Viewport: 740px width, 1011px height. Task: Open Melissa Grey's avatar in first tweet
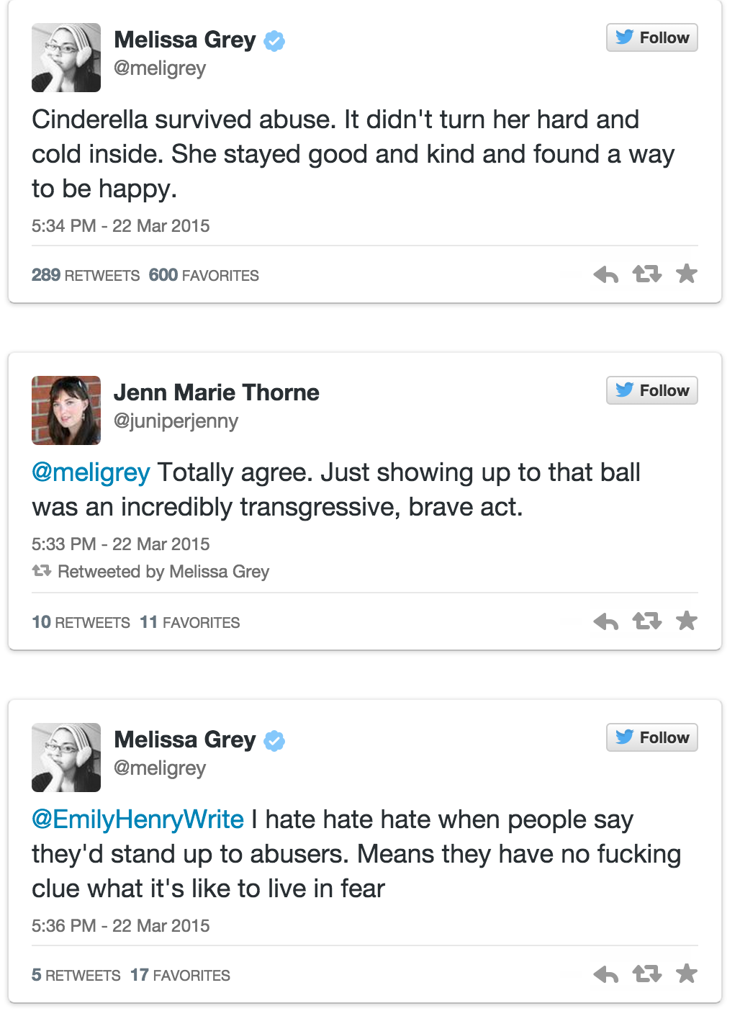click(66, 58)
